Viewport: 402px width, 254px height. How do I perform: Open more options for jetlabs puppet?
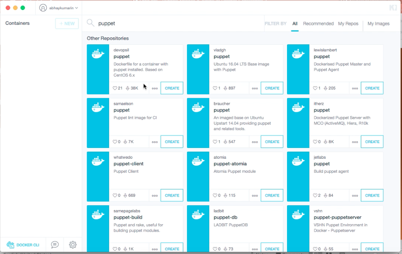click(355, 196)
